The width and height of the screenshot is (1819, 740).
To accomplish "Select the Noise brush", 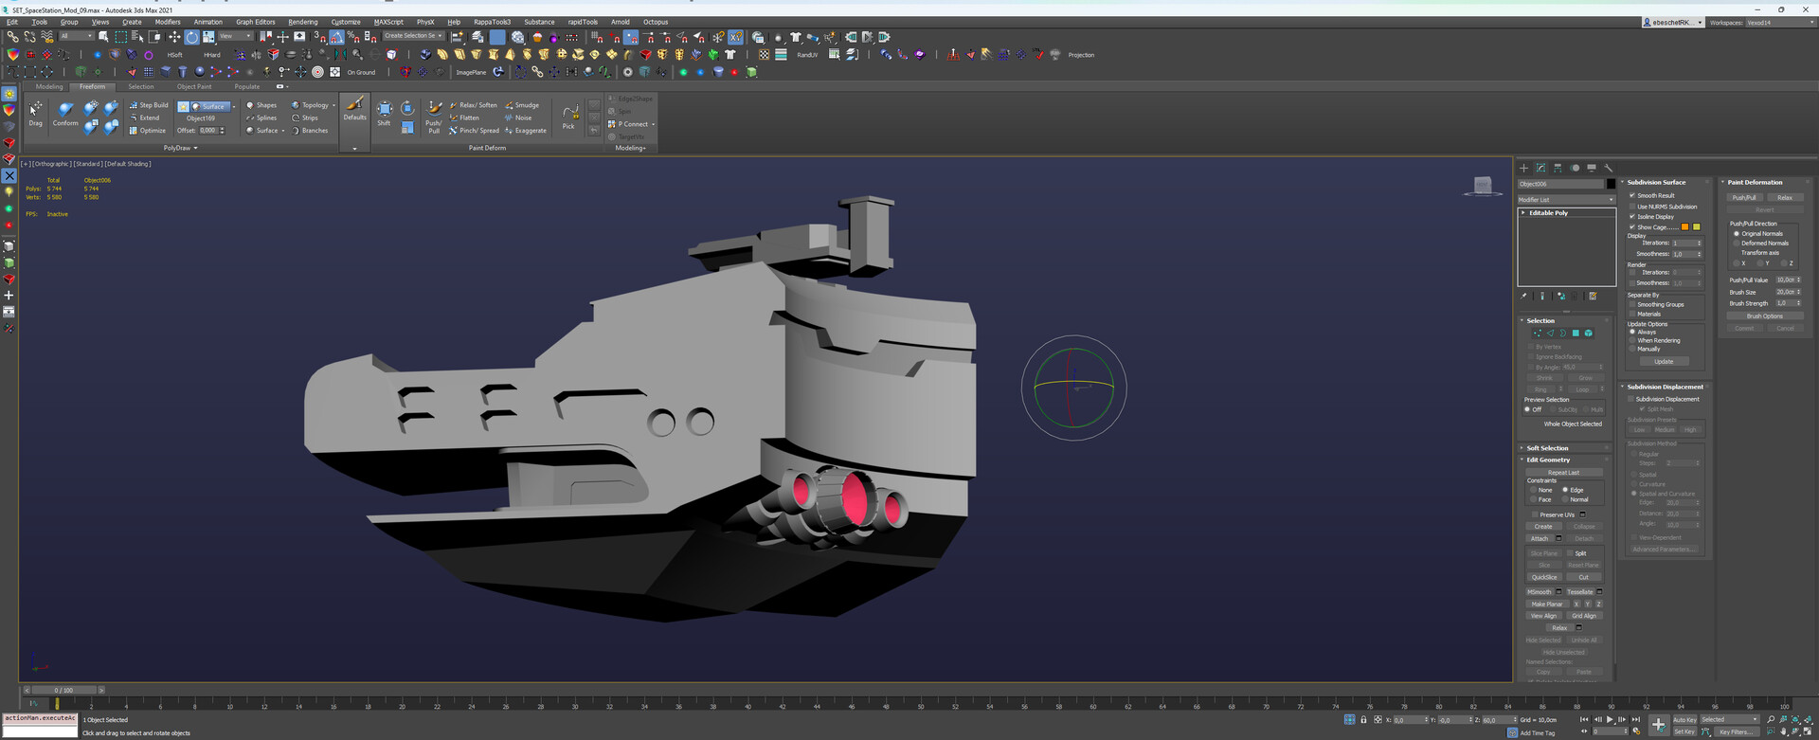I will coord(519,117).
